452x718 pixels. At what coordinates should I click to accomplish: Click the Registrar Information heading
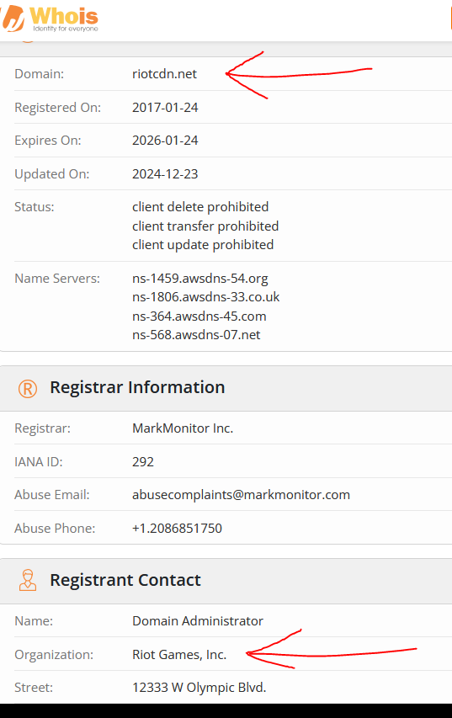[137, 387]
